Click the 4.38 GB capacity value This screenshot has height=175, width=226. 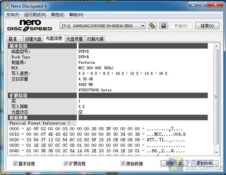pyautogui.click(x=85, y=79)
